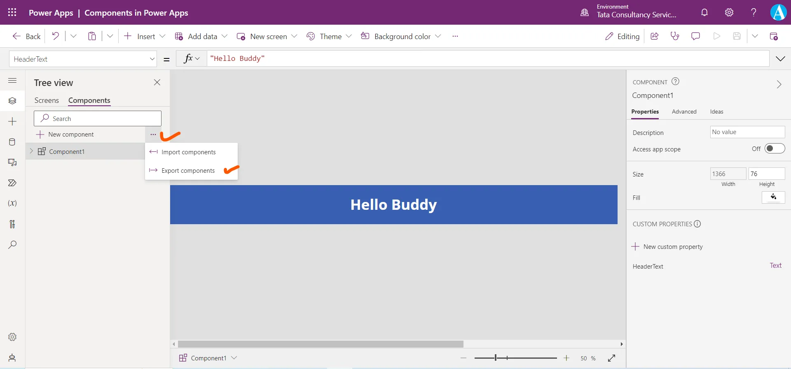
Task: Open Variables icon in left sidebar
Action: 12,203
